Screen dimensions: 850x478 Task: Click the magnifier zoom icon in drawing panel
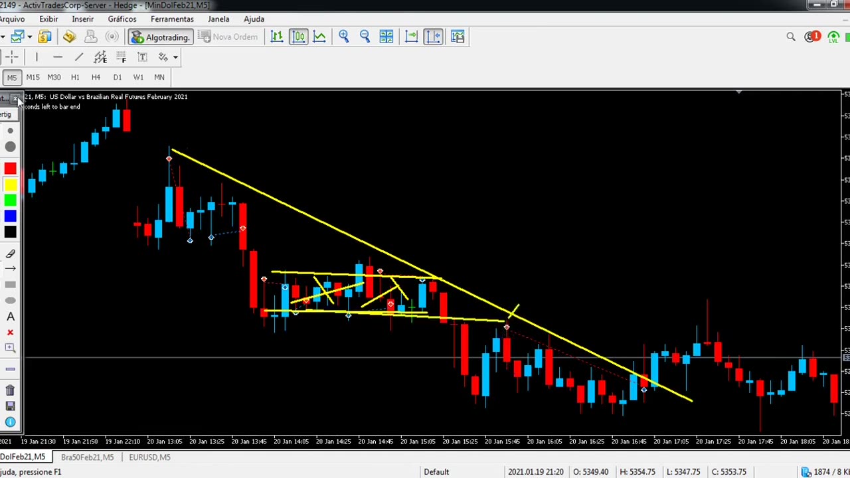click(x=10, y=348)
